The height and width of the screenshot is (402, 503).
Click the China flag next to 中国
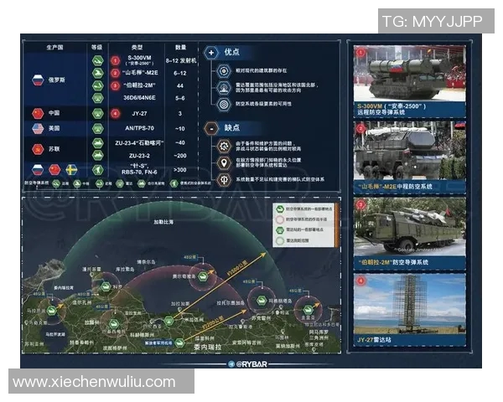point(37,113)
